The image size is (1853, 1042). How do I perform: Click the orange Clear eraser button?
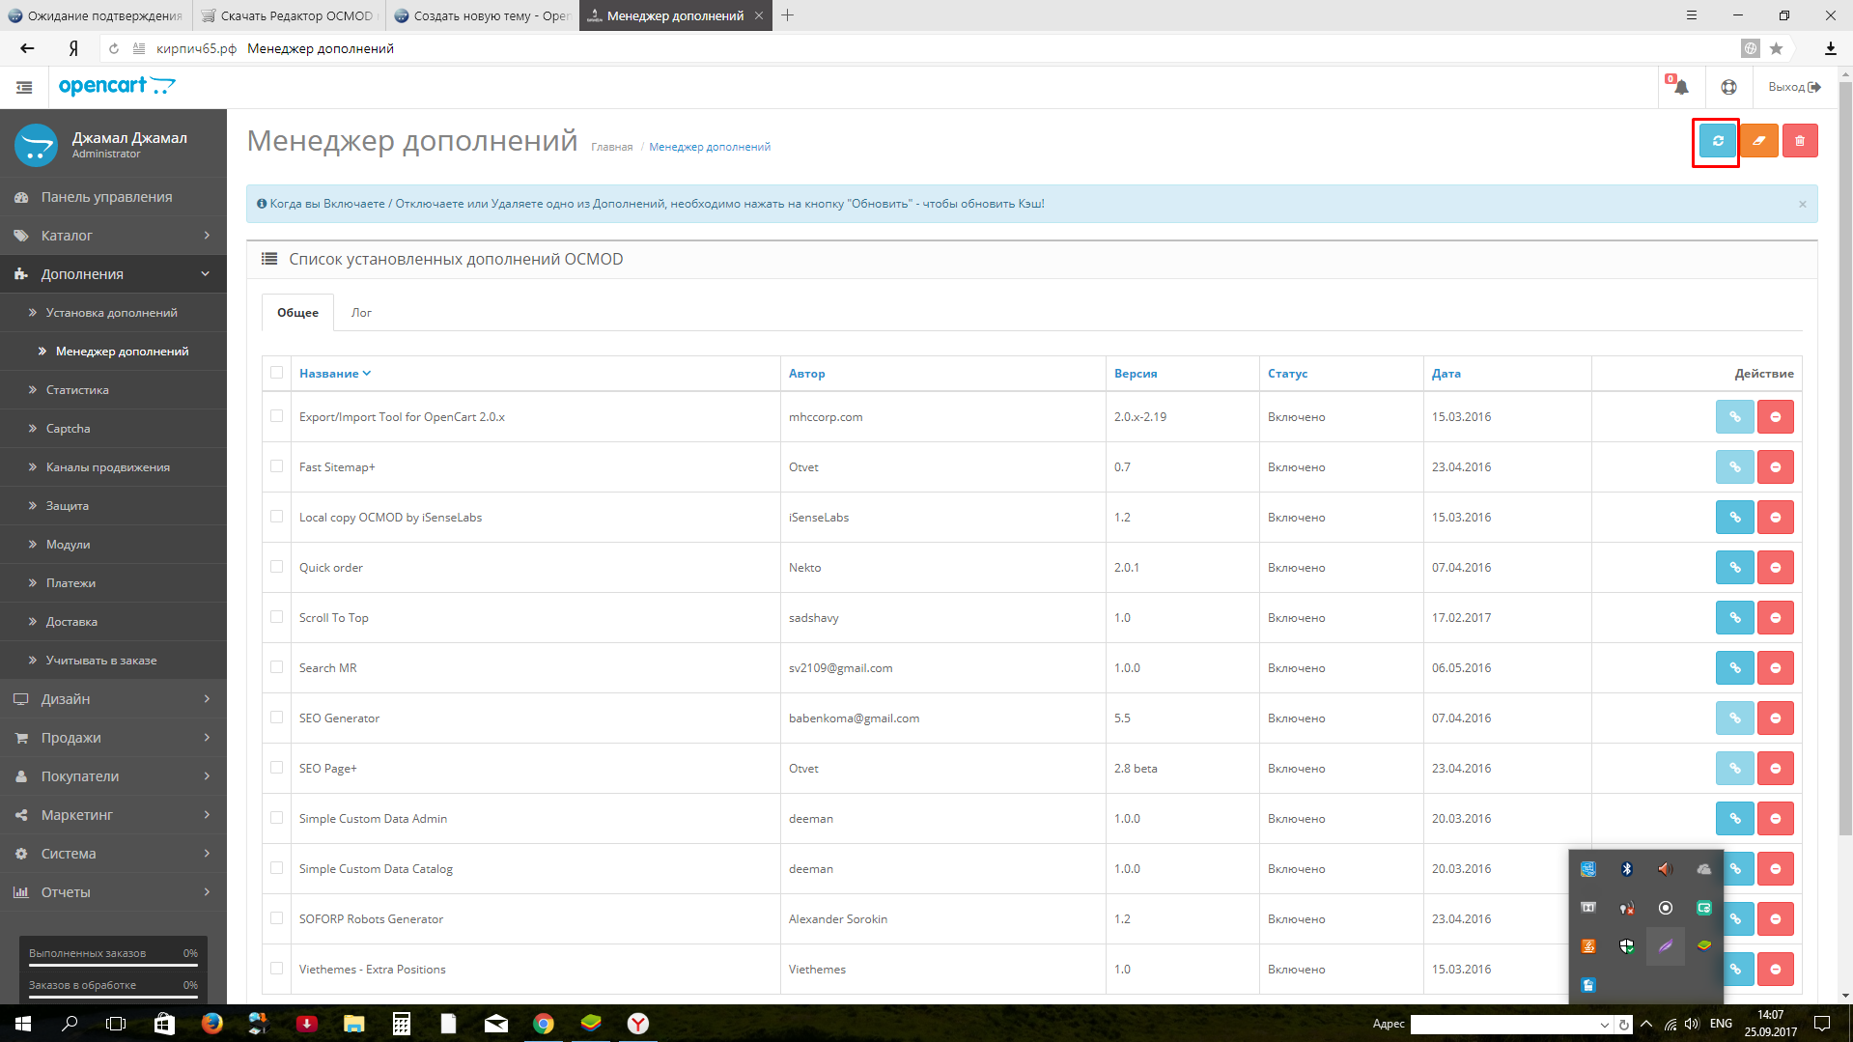(x=1758, y=141)
